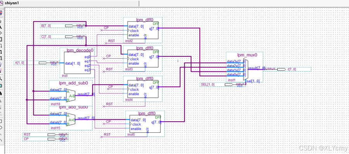This screenshot has height=154, width=349.
Task: Click the inst18 instance label
Action: click(55, 104)
